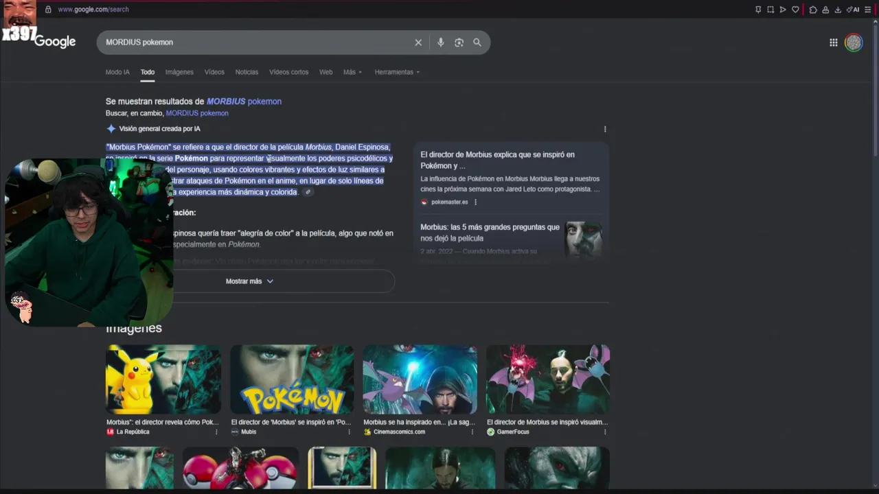Viewport: 879px width, 494px height.
Task: Open Google Lens image search icon
Action: click(459, 43)
